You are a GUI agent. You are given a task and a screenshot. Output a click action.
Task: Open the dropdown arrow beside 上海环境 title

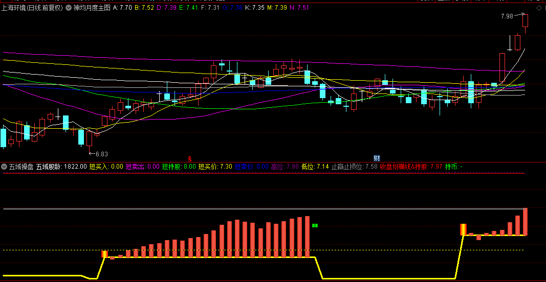[x=68, y=7]
